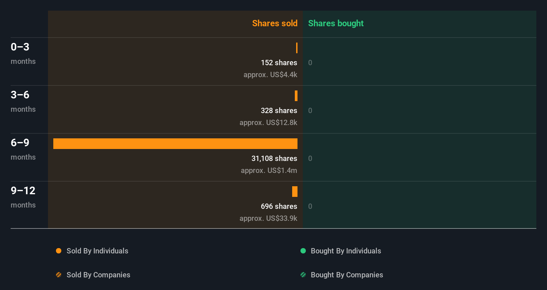
Task: Toggle the Sold By Individuals legend label
Action: click(x=97, y=251)
